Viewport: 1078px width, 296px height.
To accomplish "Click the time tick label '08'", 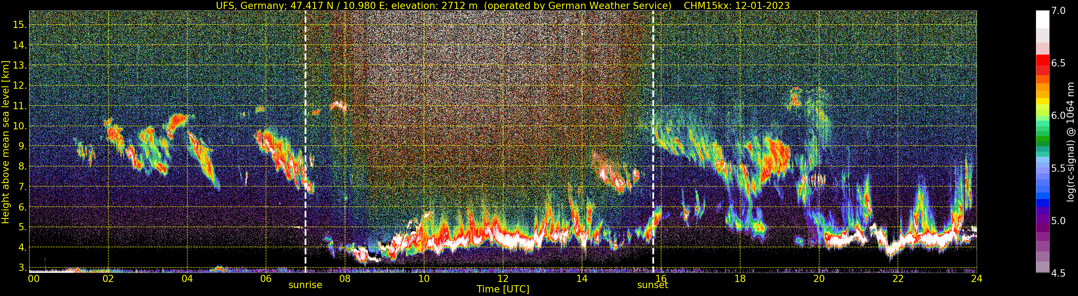I will click(345, 278).
